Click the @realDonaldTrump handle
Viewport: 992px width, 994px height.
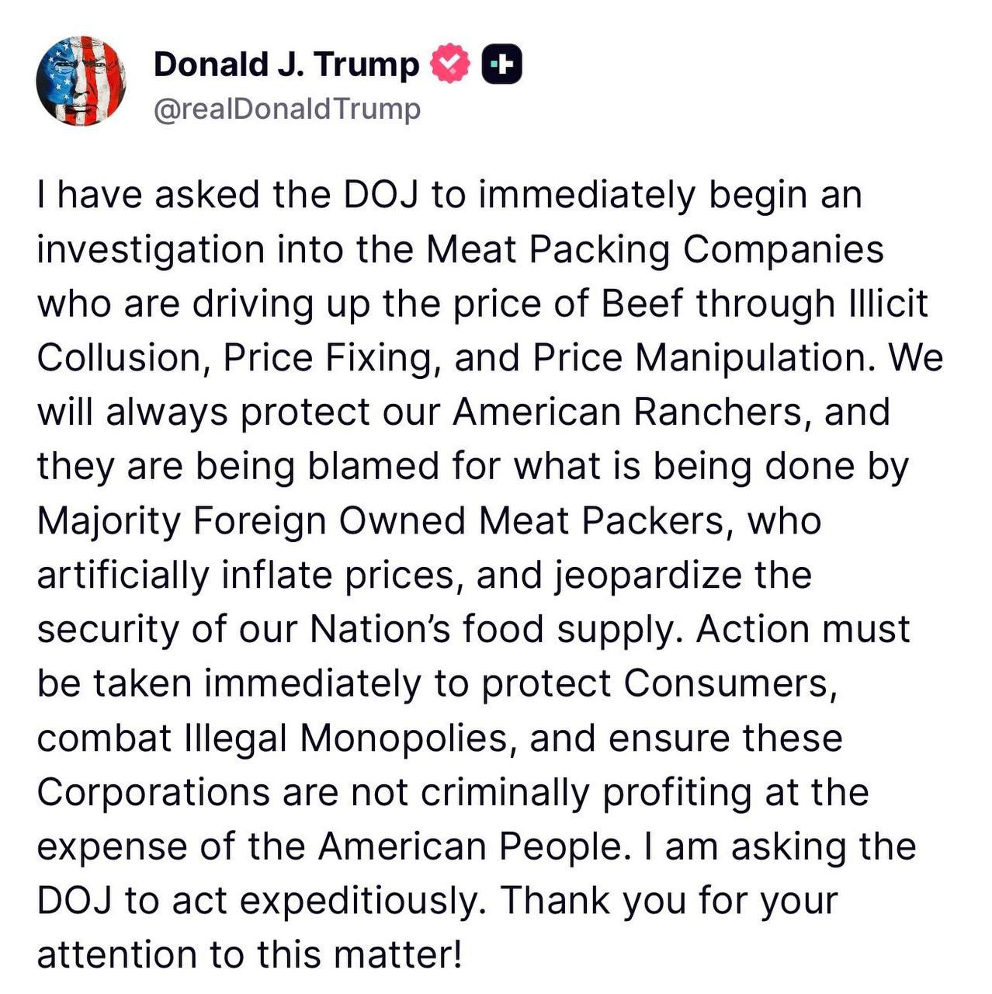(287, 109)
